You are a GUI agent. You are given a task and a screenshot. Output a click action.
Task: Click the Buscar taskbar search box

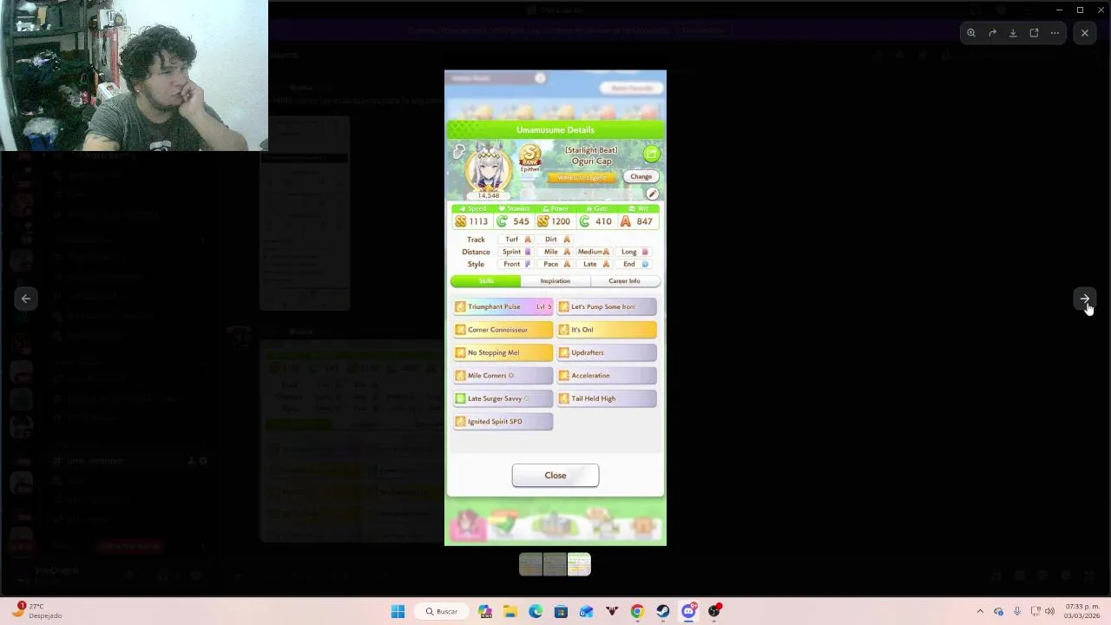(442, 612)
